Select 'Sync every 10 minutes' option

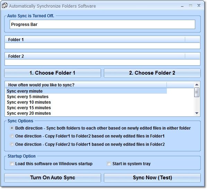coord(86,102)
